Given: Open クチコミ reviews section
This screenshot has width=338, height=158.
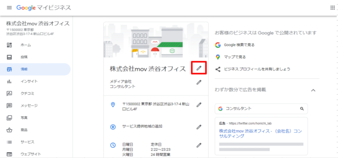Looking at the screenshot, I should click(27, 93).
